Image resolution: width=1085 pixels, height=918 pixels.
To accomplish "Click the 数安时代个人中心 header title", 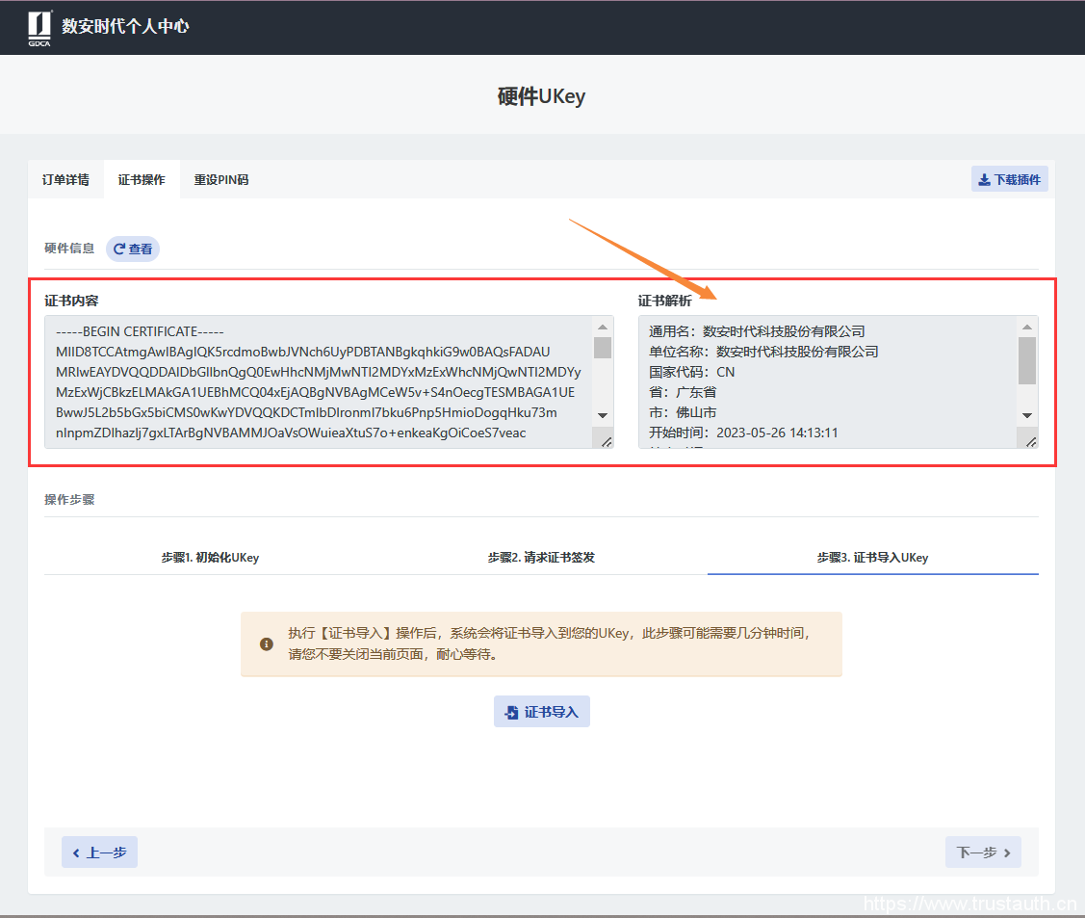I will point(125,26).
